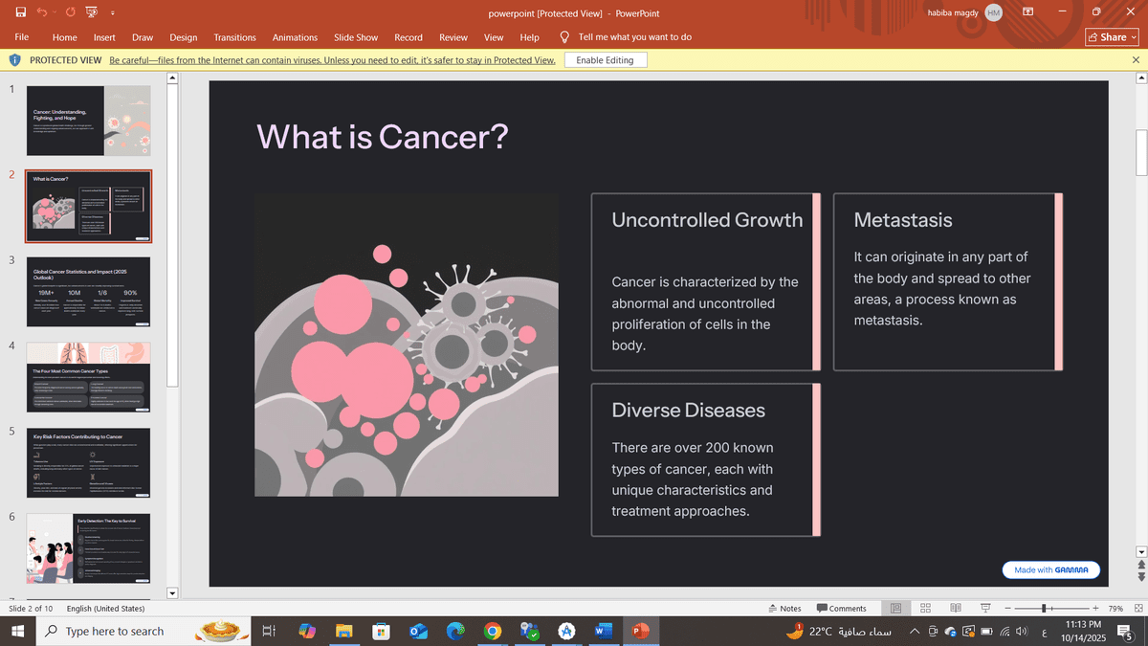
Task: Click the zoom slider handle
Action: click(x=1045, y=609)
